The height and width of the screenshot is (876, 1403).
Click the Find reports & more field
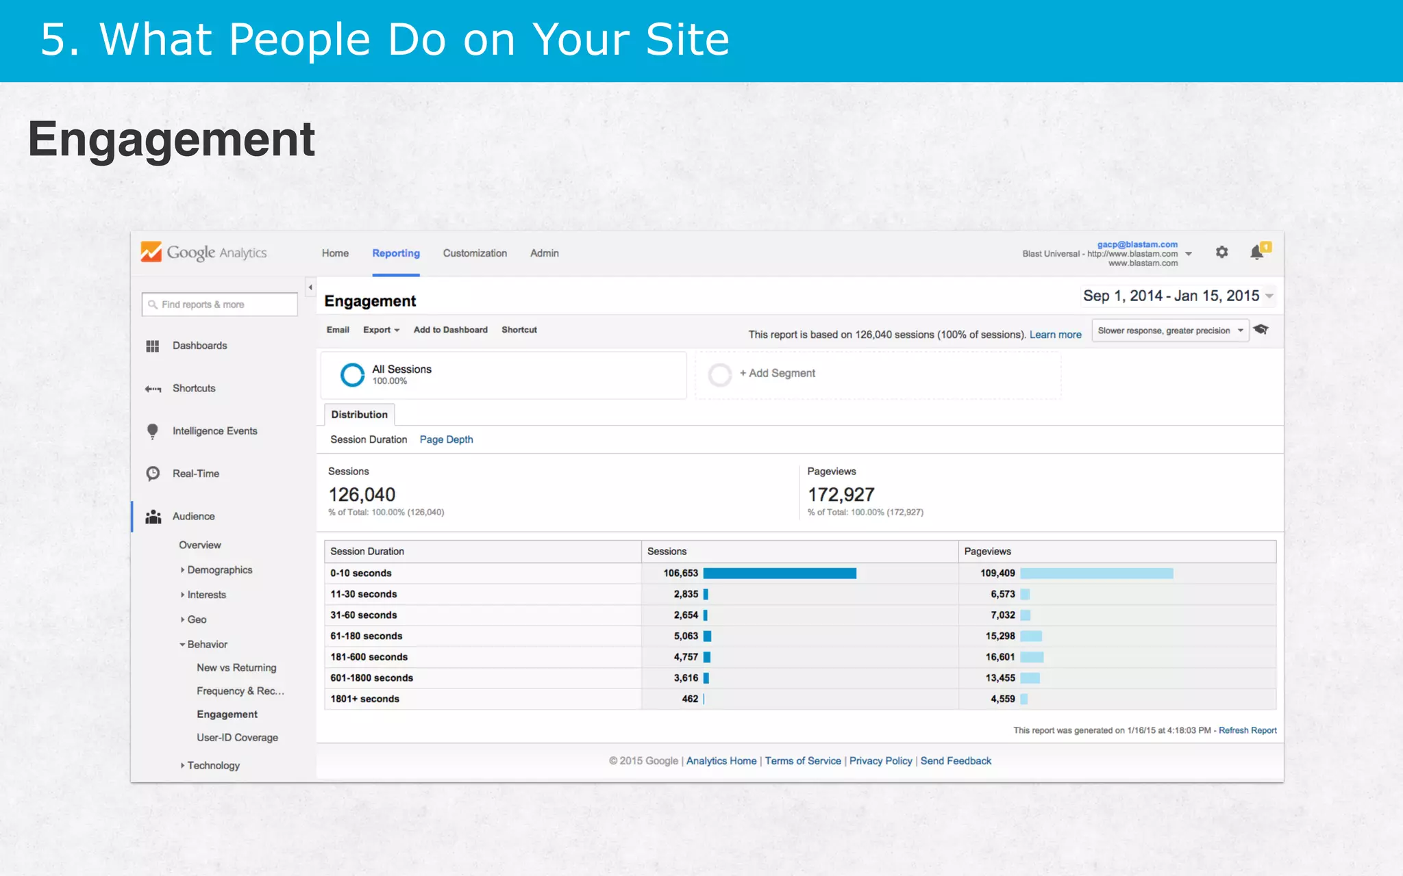220,305
